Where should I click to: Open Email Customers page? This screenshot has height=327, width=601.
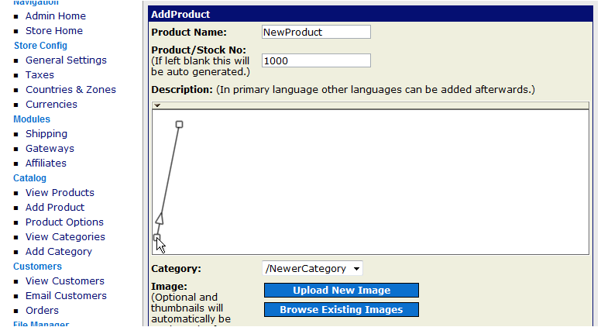point(66,295)
